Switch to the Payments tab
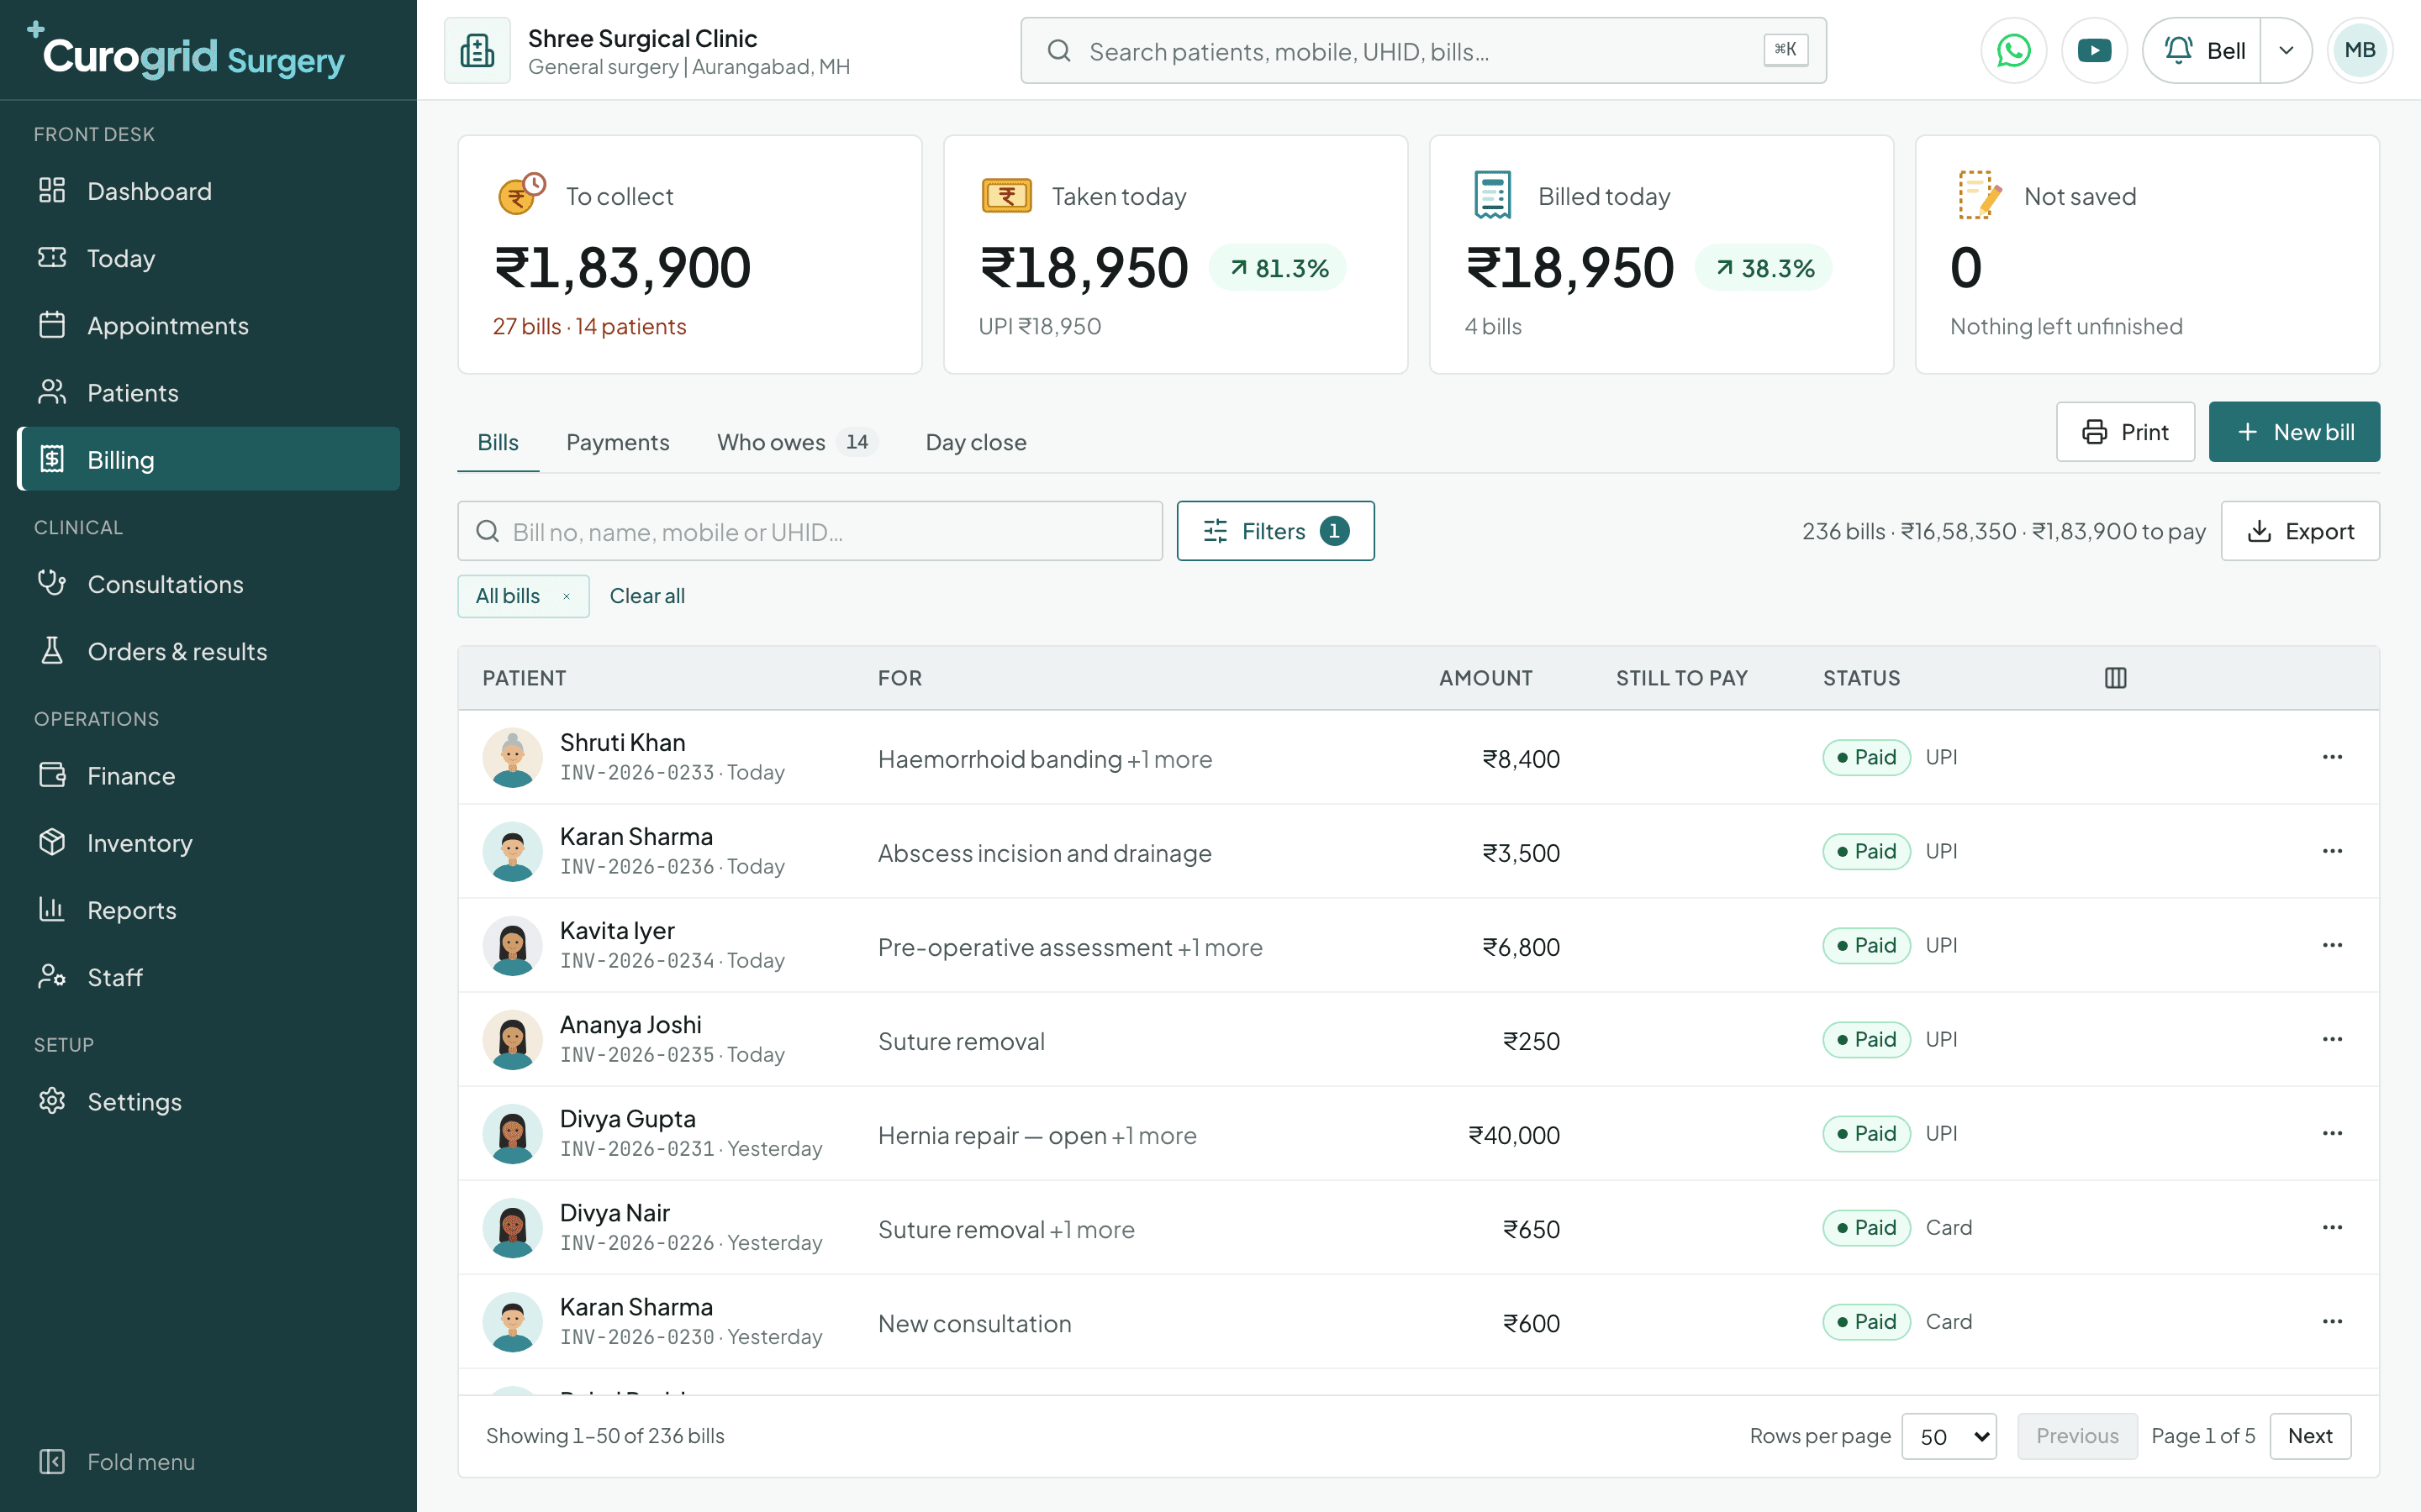Image resolution: width=2421 pixels, height=1512 pixels. point(617,442)
